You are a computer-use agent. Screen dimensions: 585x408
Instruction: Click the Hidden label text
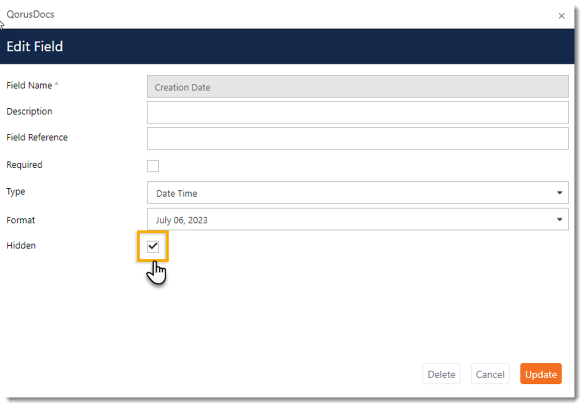tap(21, 246)
